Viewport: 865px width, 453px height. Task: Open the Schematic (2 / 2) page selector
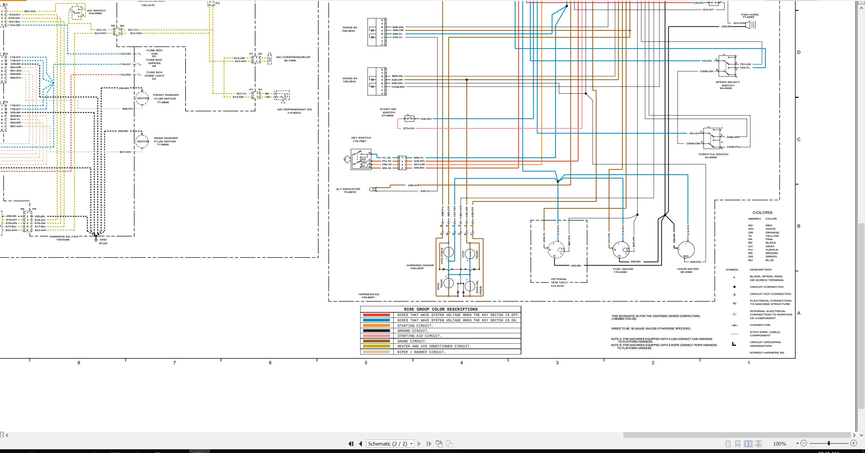(390, 444)
